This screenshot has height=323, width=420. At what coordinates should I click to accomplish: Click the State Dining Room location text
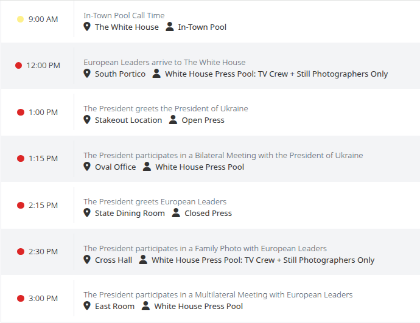pyautogui.click(x=130, y=214)
